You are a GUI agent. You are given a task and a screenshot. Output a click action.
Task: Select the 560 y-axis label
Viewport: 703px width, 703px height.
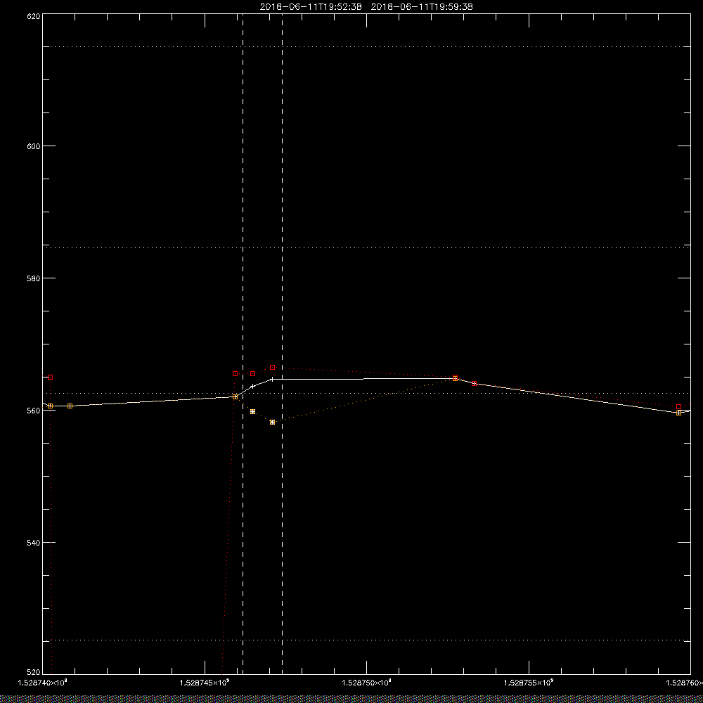tap(34, 411)
